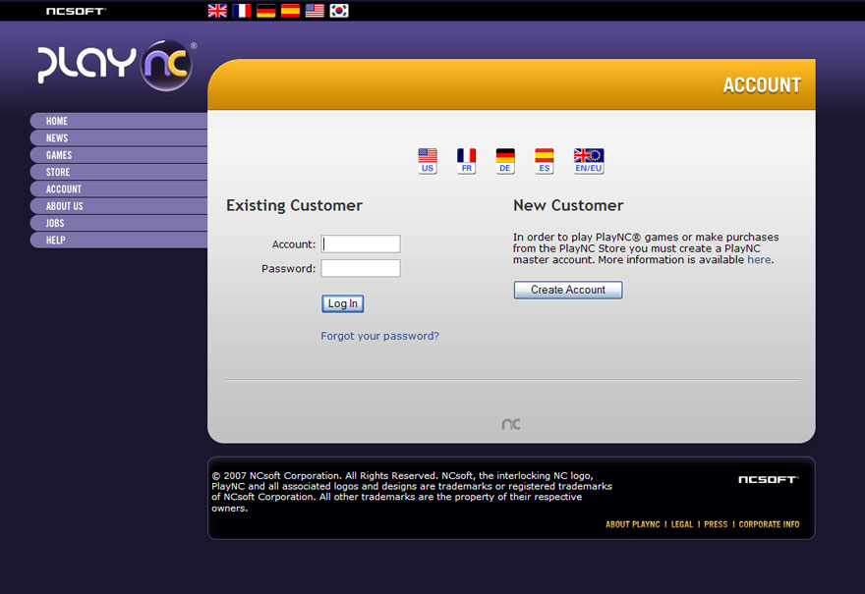Click the UK flag in top bar
The image size is (865, 594).
pos(217,11)
